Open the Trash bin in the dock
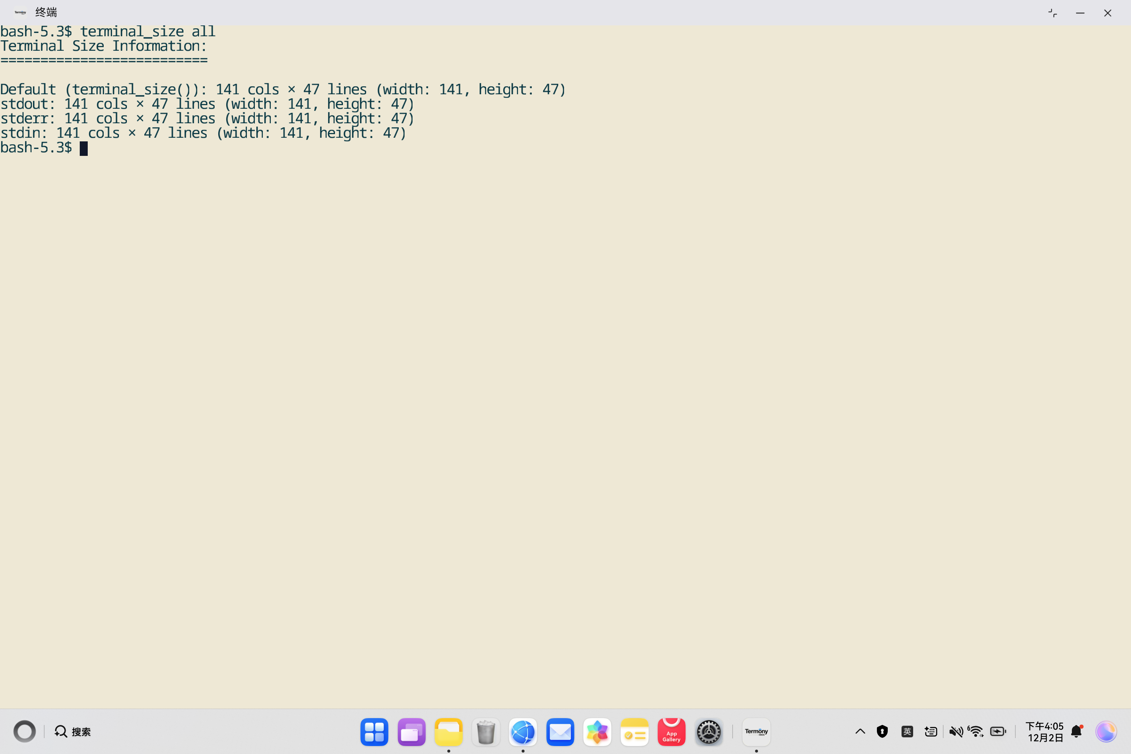 pos(486,732)
